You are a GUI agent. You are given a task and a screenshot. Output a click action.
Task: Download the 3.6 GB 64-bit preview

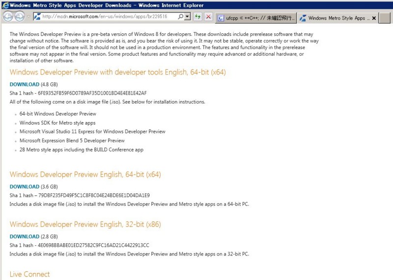tap(25, 187)
